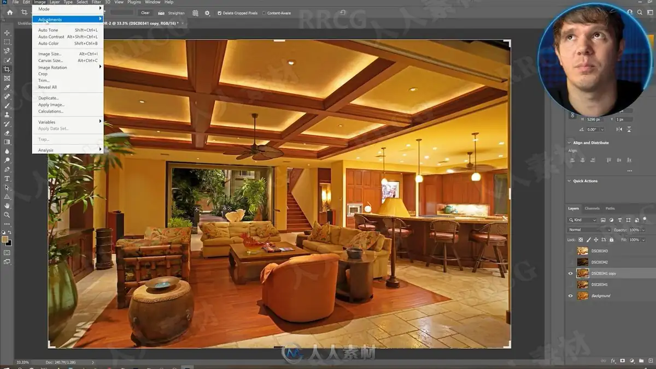Screen dimensions: 656x369
Task: Select the Pen tool
Action: pyautogui.click(x=7, y=169)
